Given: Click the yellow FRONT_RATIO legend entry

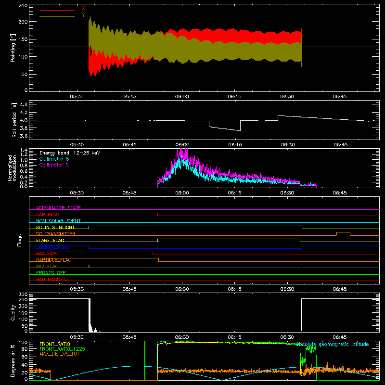Looking at the screenshot, I should click(55, 344).
